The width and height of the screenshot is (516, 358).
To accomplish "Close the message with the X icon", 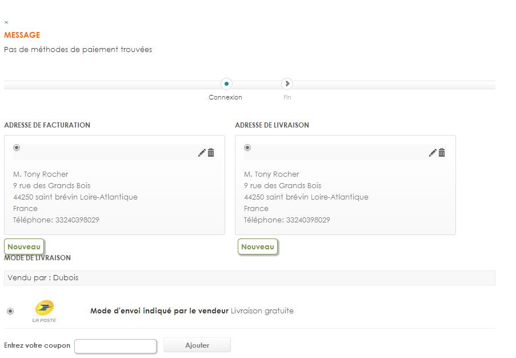I will [x=6, y=23].
